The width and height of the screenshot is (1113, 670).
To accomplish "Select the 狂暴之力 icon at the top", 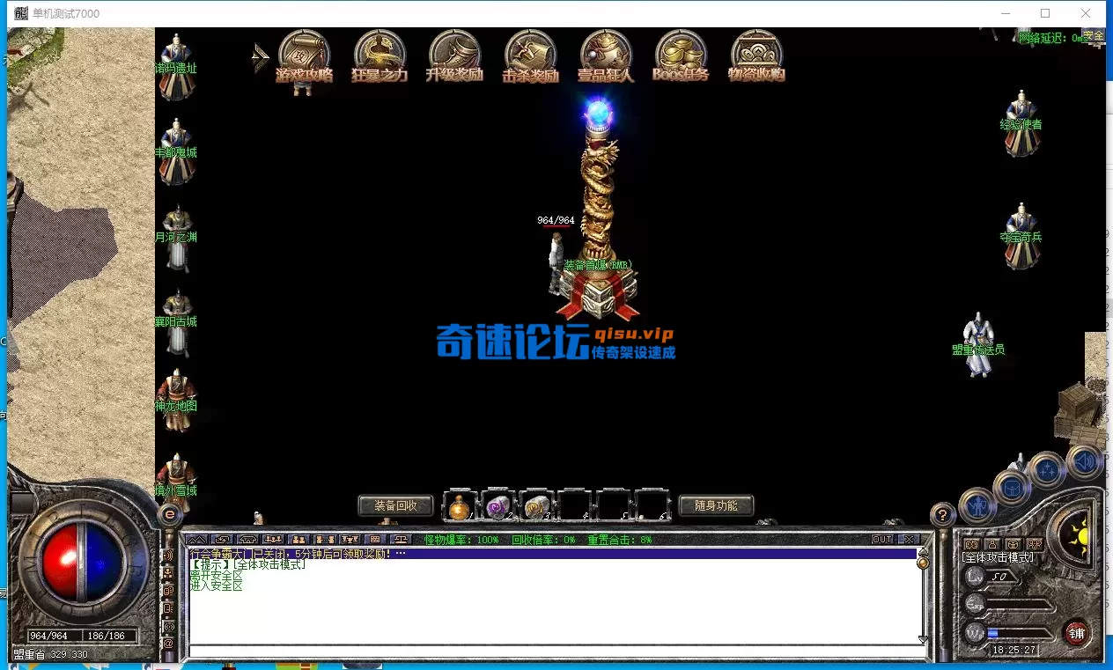I will tap(380, 53).
